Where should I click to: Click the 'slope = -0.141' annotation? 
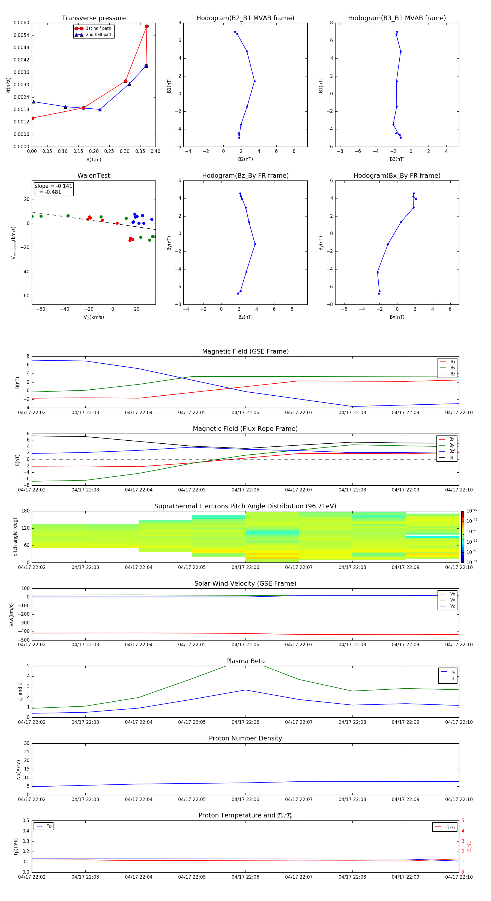(x=53, y=186)
